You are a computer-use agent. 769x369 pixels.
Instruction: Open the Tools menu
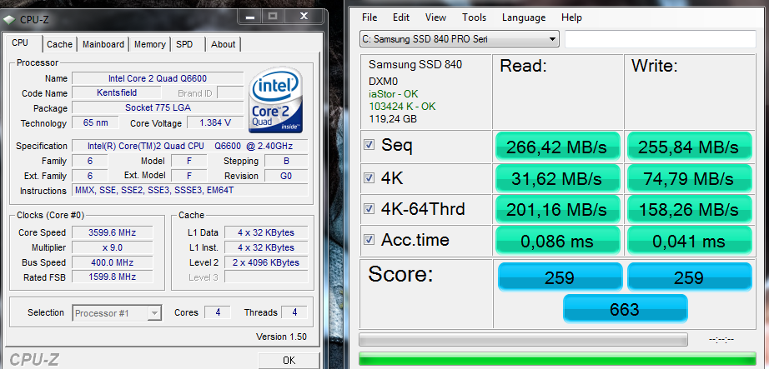click(x=474, y=17)
